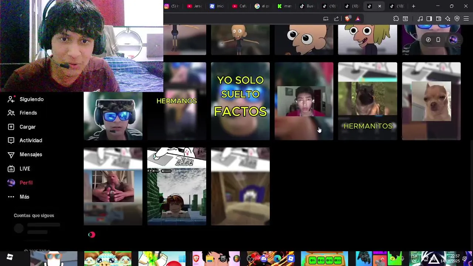This screenshot has height=266, width=473.
Task: Click the Cuentas que sigues heading
Action: pos(34,215)
